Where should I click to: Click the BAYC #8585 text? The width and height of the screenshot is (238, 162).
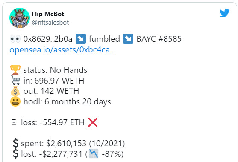(159, 39)
